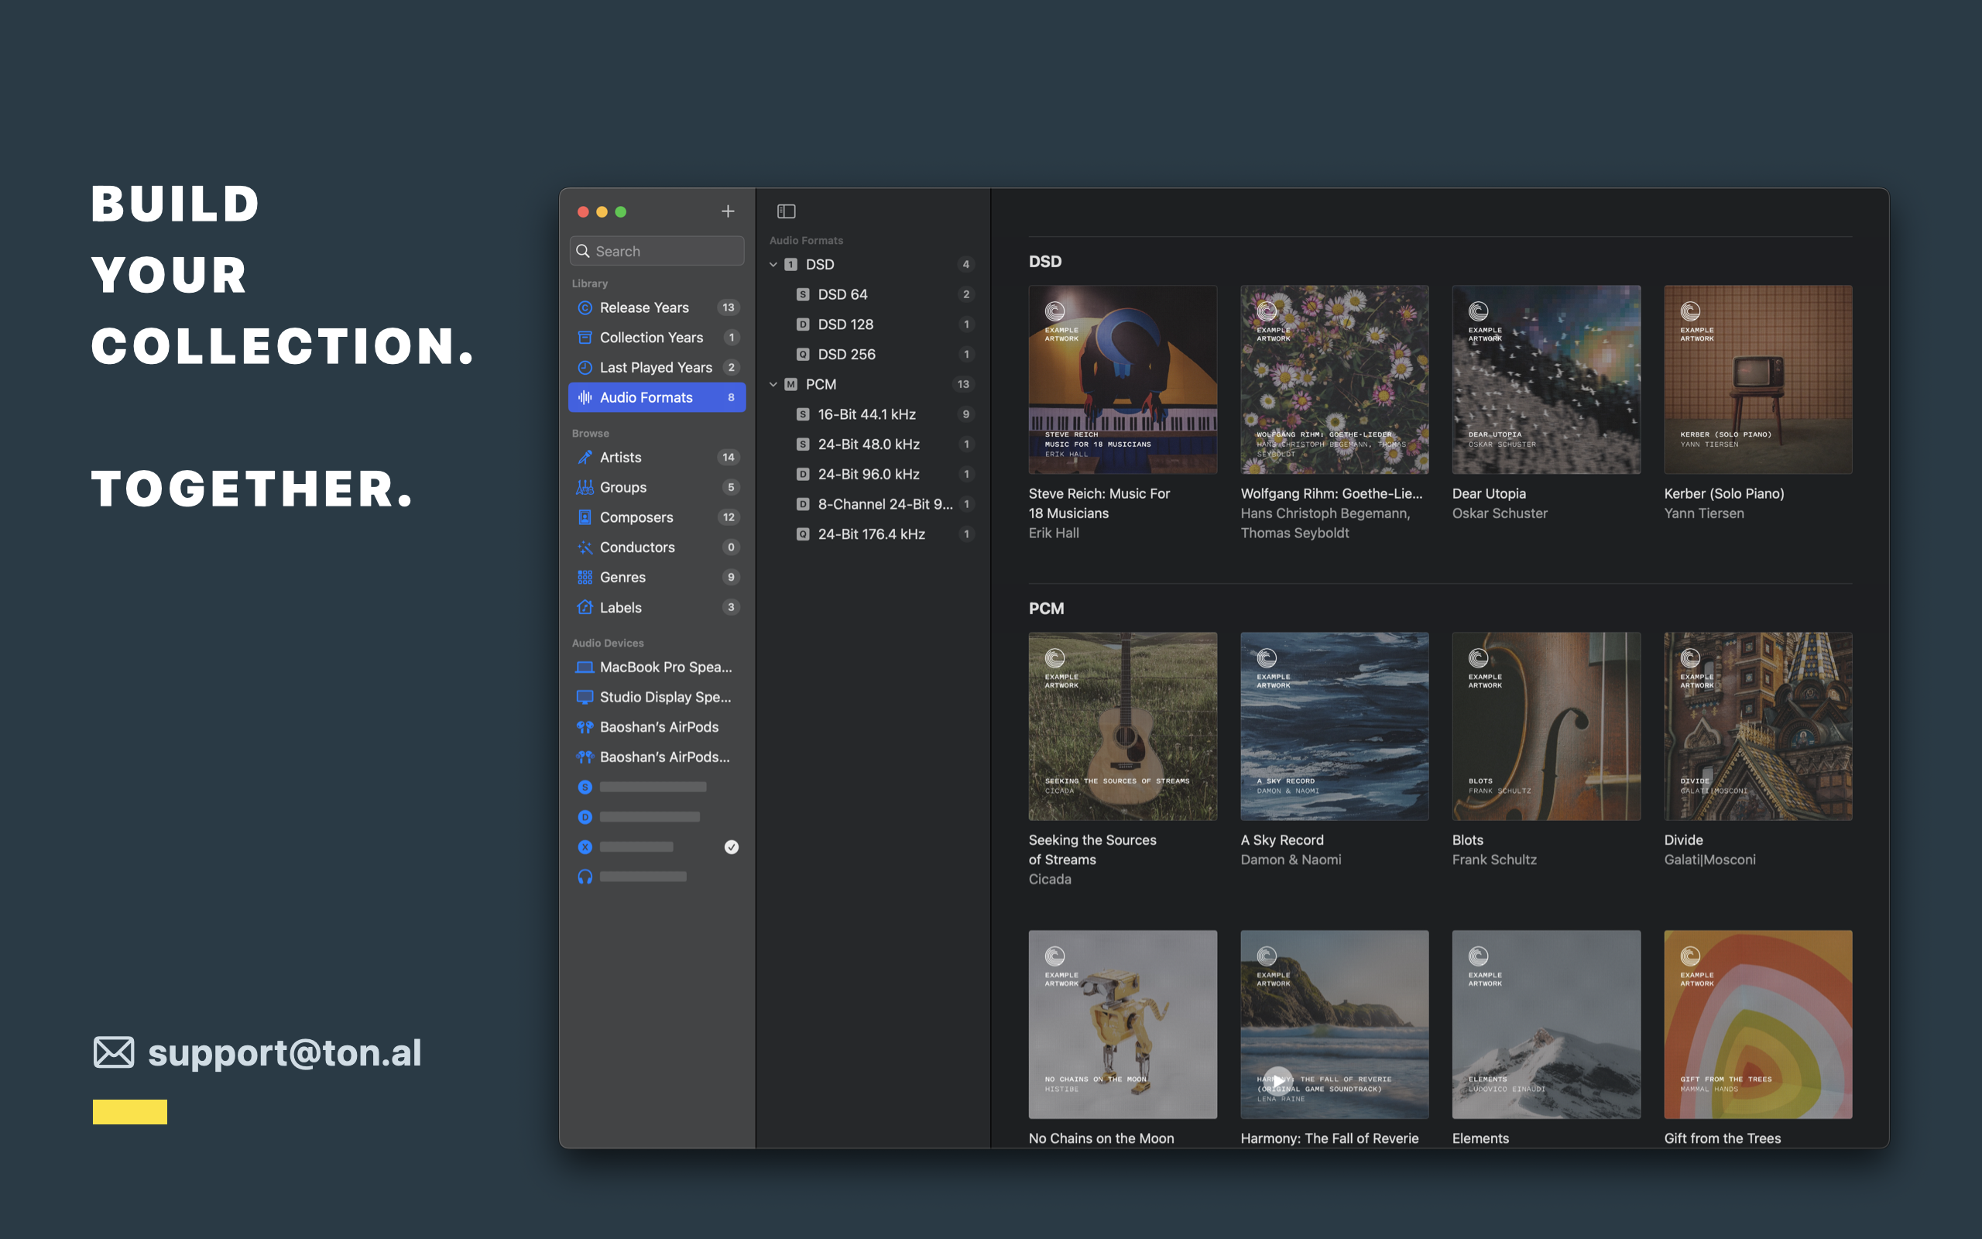Select 24-Bit 176.4 kHz format
The width and height of the screenshot is (1982, 1239).
click(873, 534)
